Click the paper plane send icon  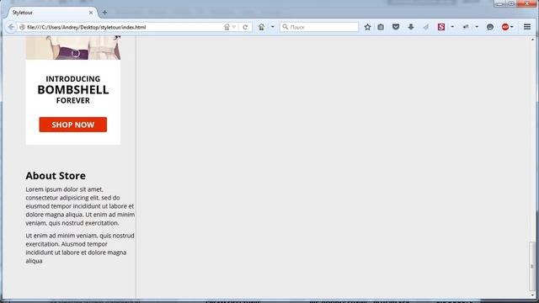tap(426, 27)
